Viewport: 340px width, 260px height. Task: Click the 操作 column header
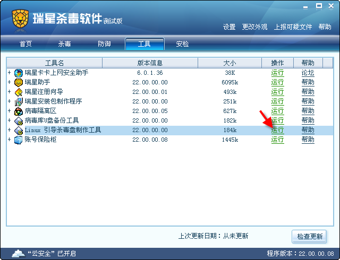[x=277, y=63]
